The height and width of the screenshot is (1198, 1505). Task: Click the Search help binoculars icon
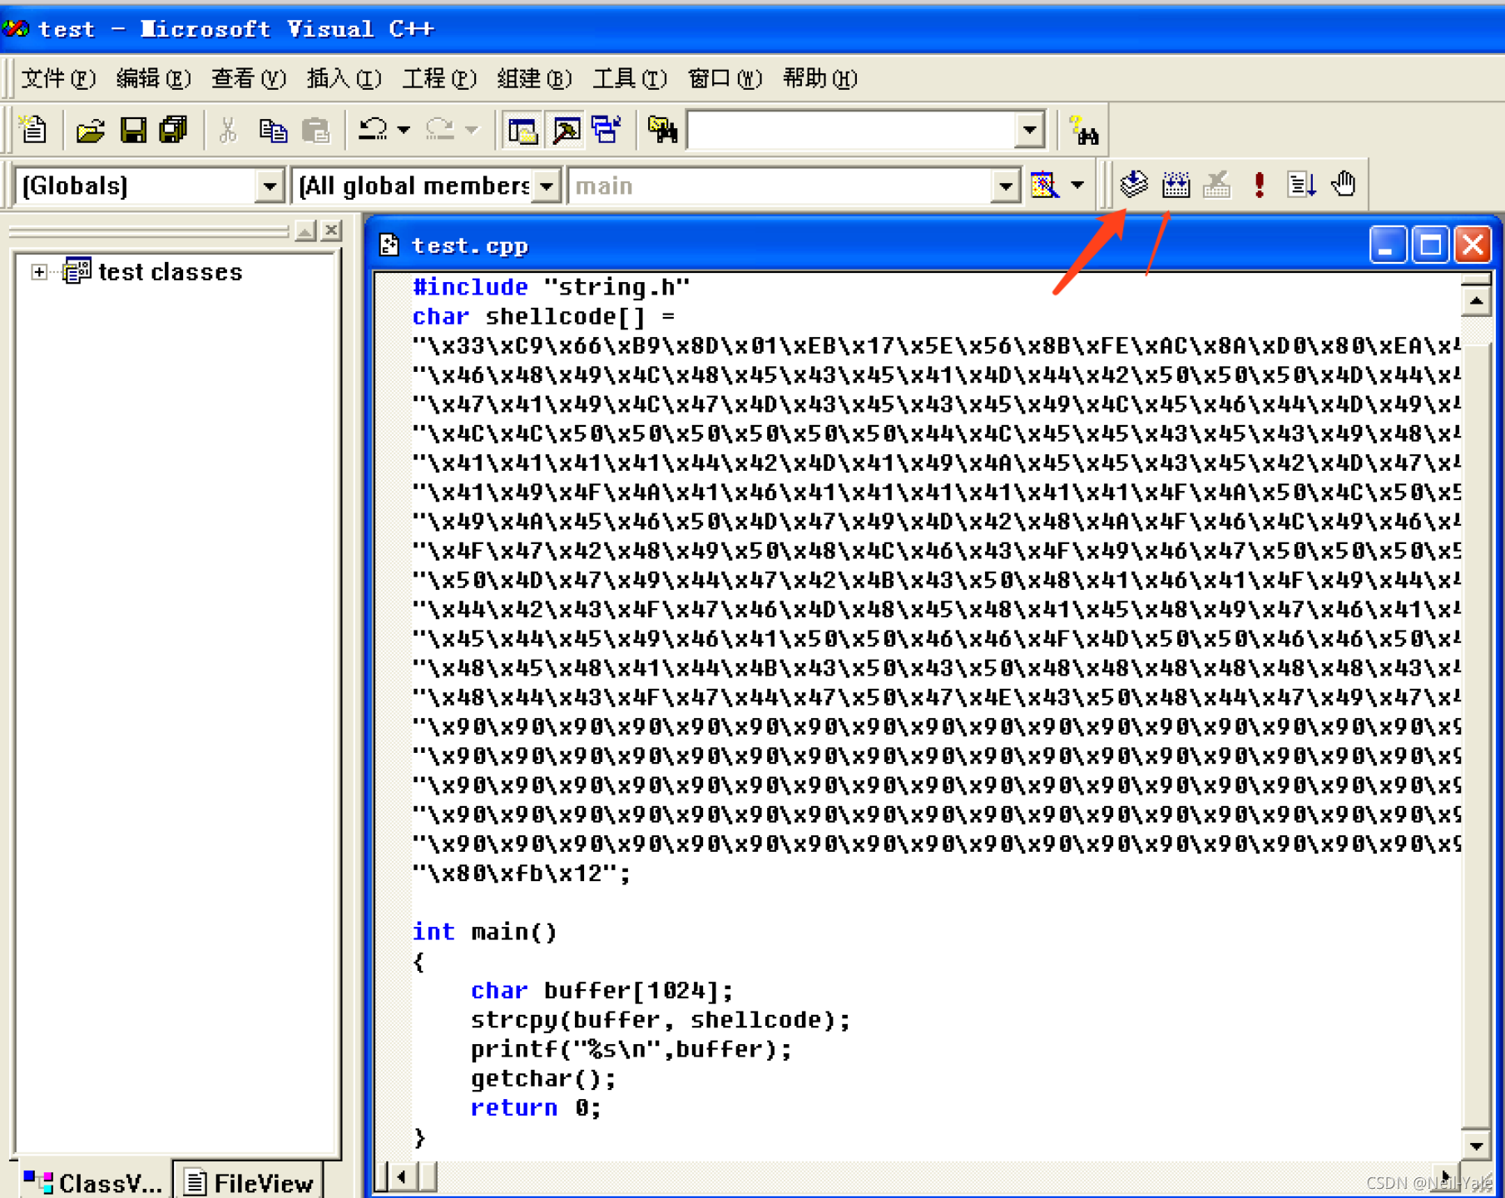tap(1084, 130)
